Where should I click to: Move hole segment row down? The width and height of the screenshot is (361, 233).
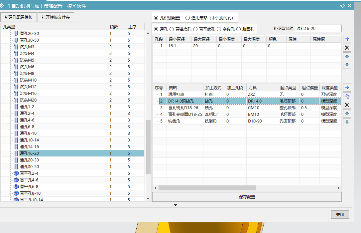(347, 65)
